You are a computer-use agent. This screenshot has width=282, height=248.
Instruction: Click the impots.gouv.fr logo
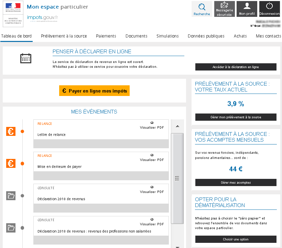(x=42, y=18)
